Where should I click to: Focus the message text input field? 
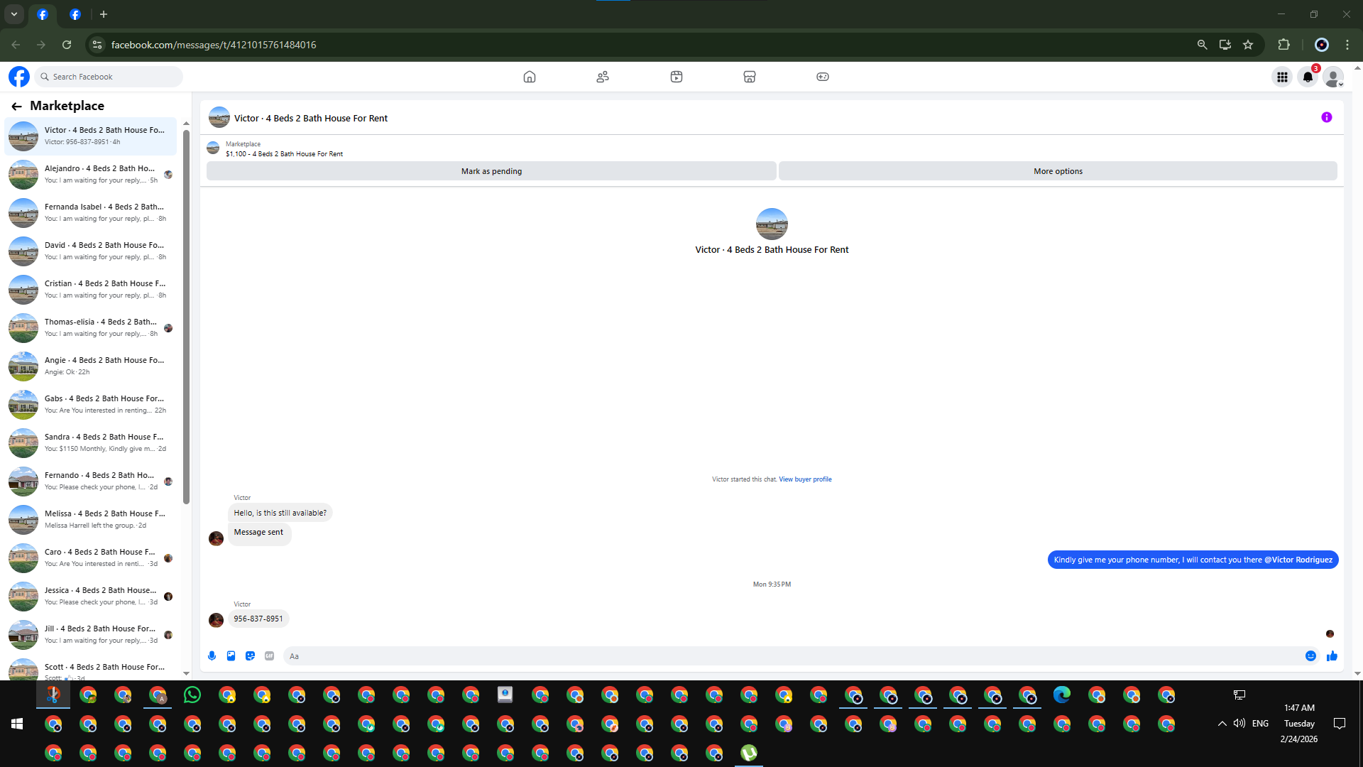[792, 656]
